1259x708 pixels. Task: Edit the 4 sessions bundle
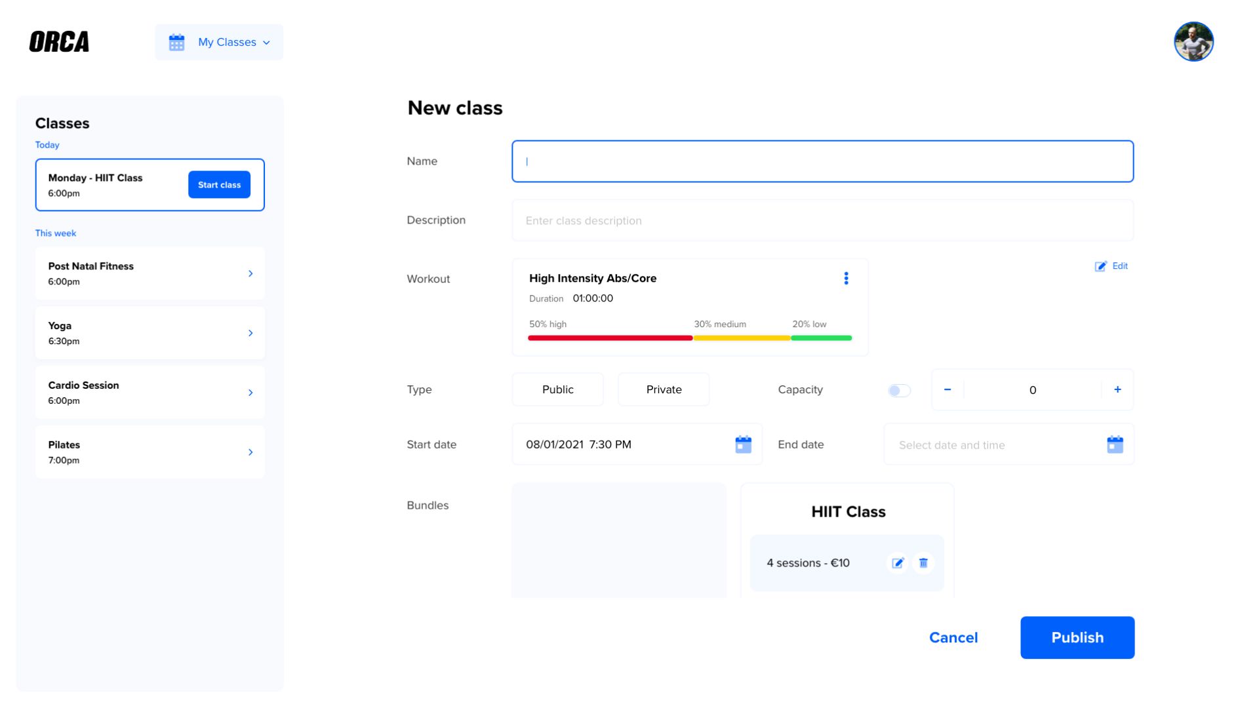tap(898, 563)
